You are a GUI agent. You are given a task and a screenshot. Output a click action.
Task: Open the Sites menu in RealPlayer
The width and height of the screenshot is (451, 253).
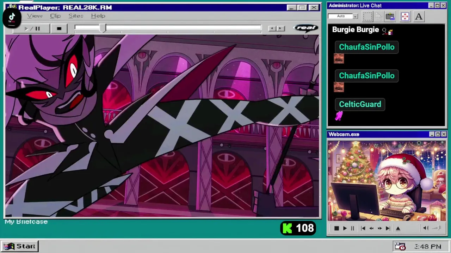76,16
